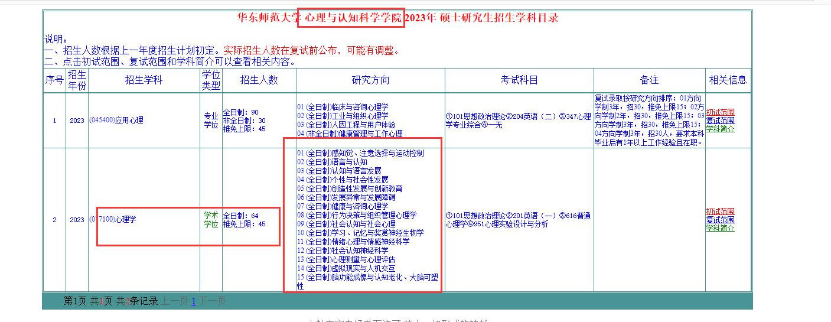Click the 上一页 previous page link
The height and width of the screenshot is (322, 831).
[x=174, y=301]
